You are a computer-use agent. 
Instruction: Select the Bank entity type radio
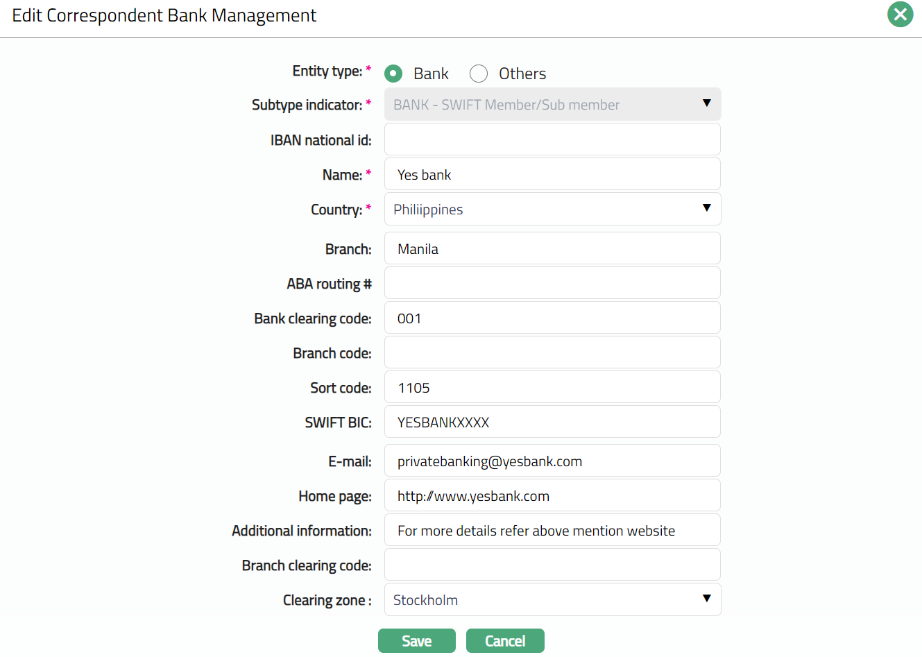(393, 74)
